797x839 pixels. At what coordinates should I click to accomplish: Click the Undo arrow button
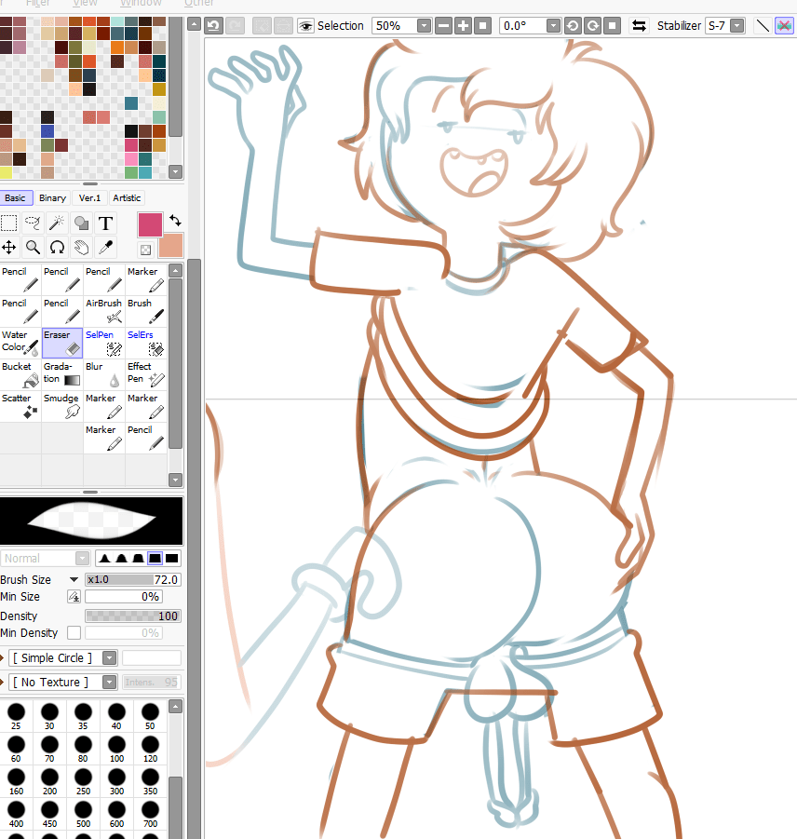pos(213,25)
